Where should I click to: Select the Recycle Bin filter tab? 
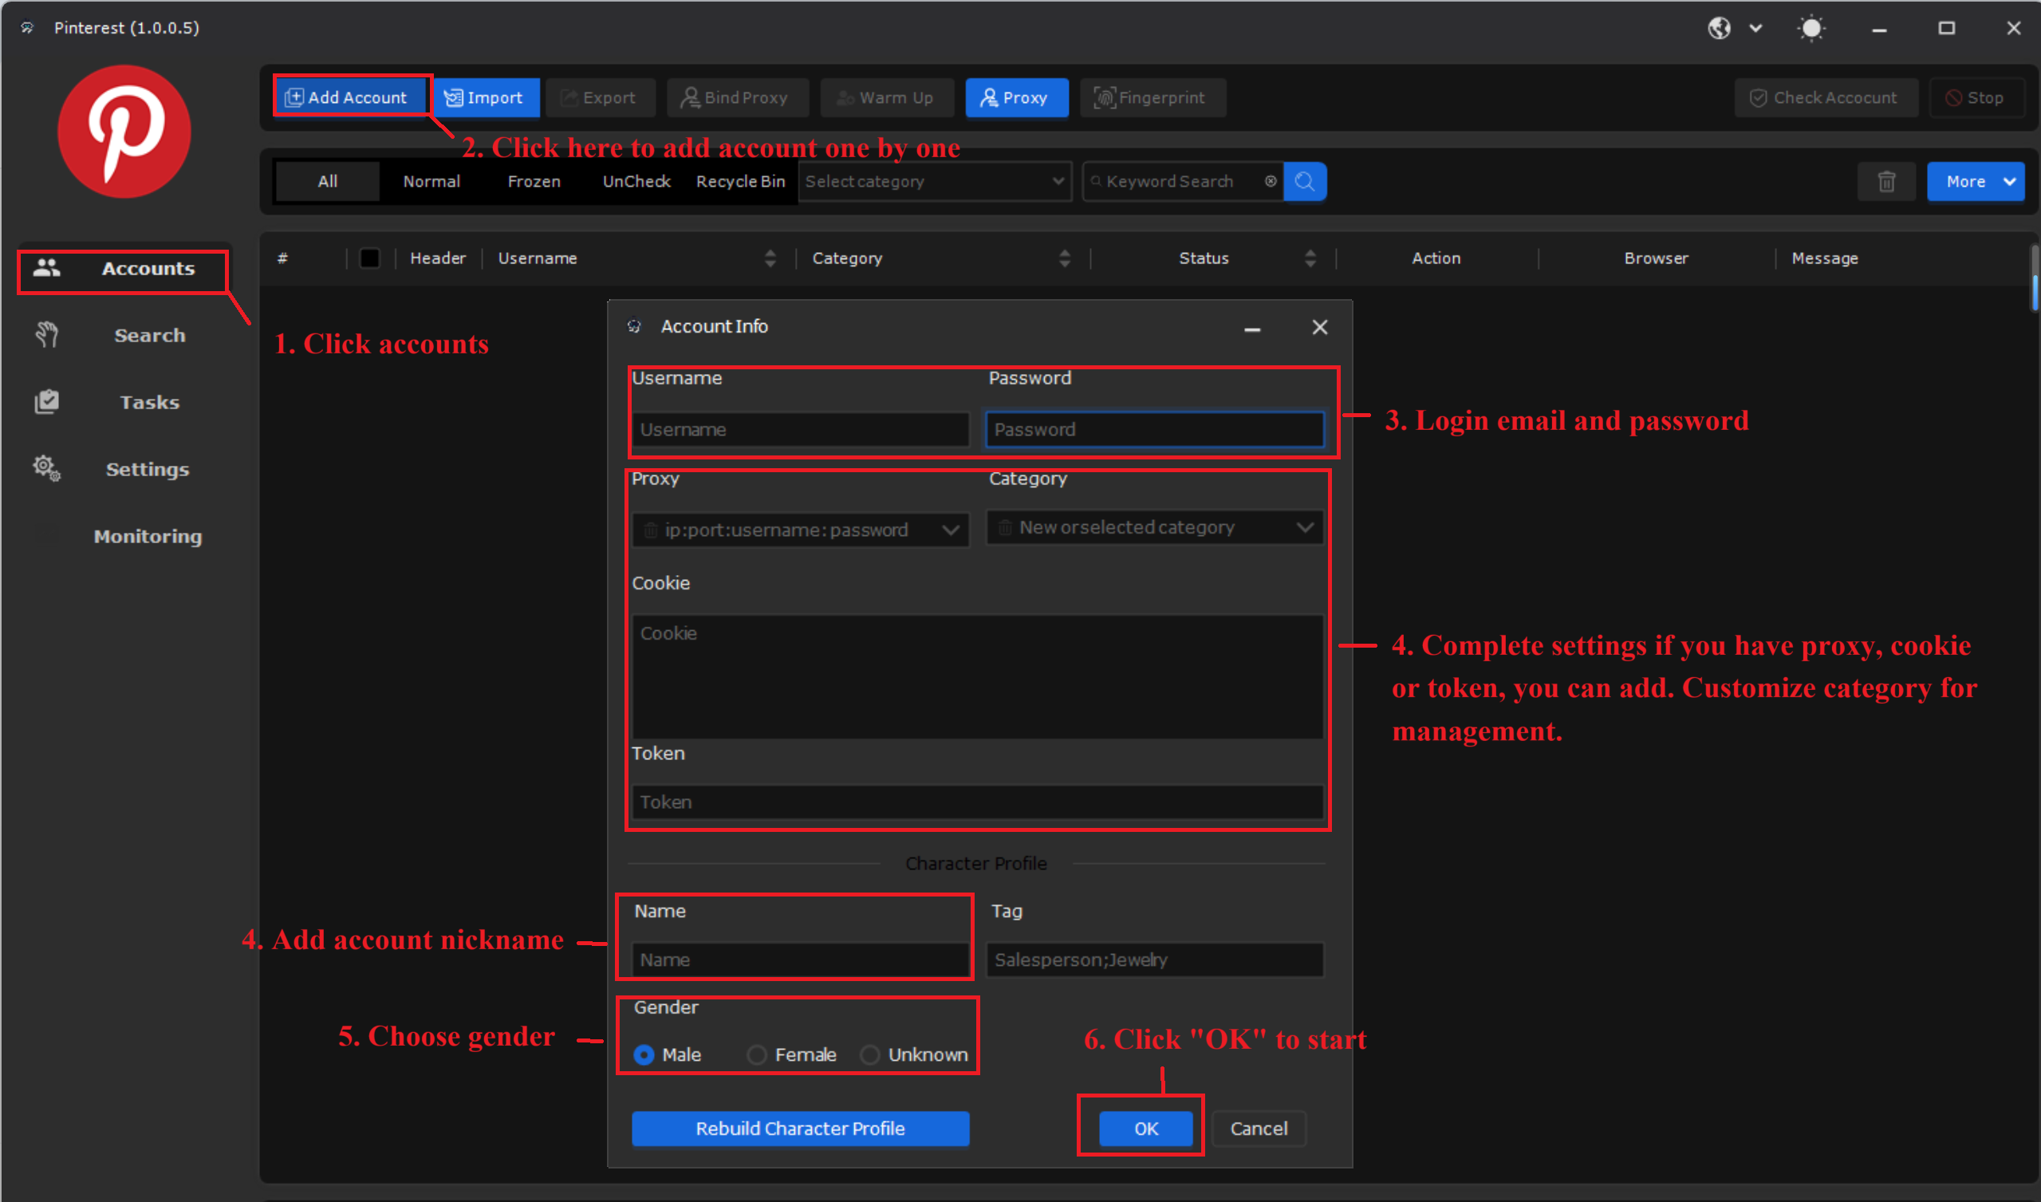coord(740,181)
